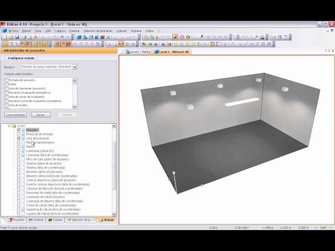
Task: Switch to Local 1 - Planta tab
Action: pos(138,52)
